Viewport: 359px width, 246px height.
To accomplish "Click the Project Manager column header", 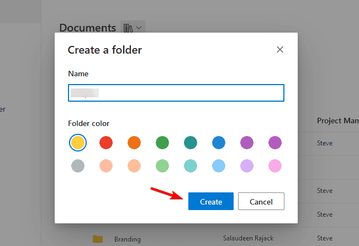I will 337,121.
